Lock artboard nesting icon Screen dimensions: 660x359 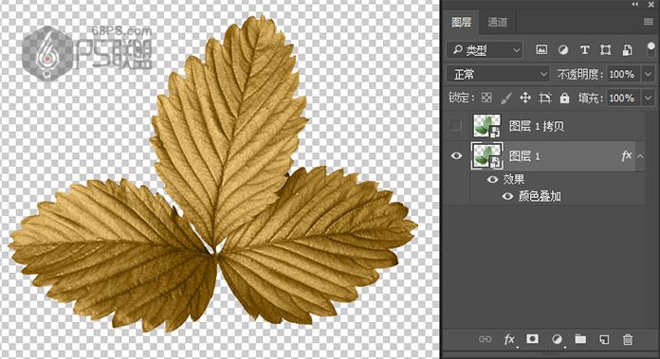pos(545,98)
